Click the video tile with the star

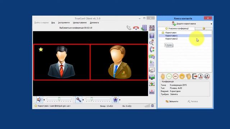61,62
